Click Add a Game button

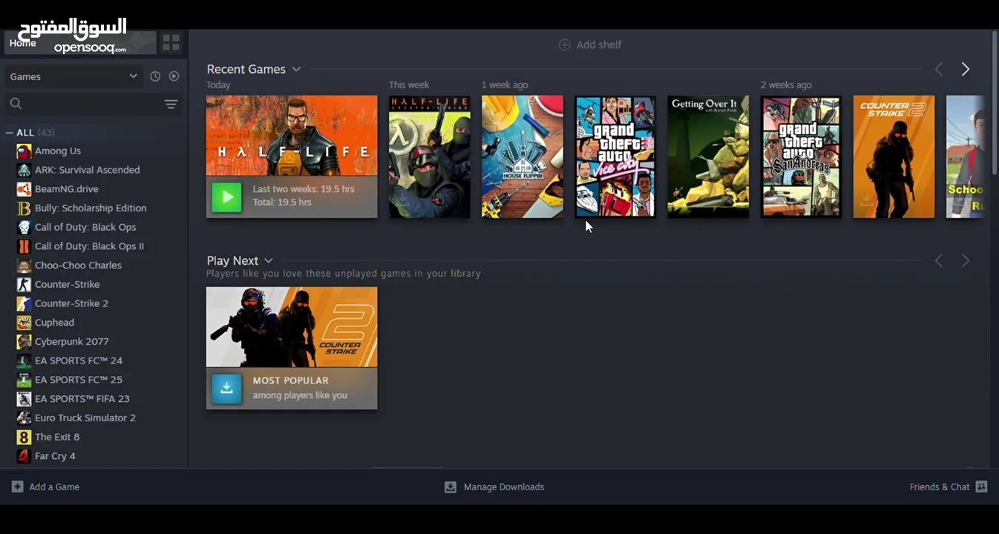point(45,487)
